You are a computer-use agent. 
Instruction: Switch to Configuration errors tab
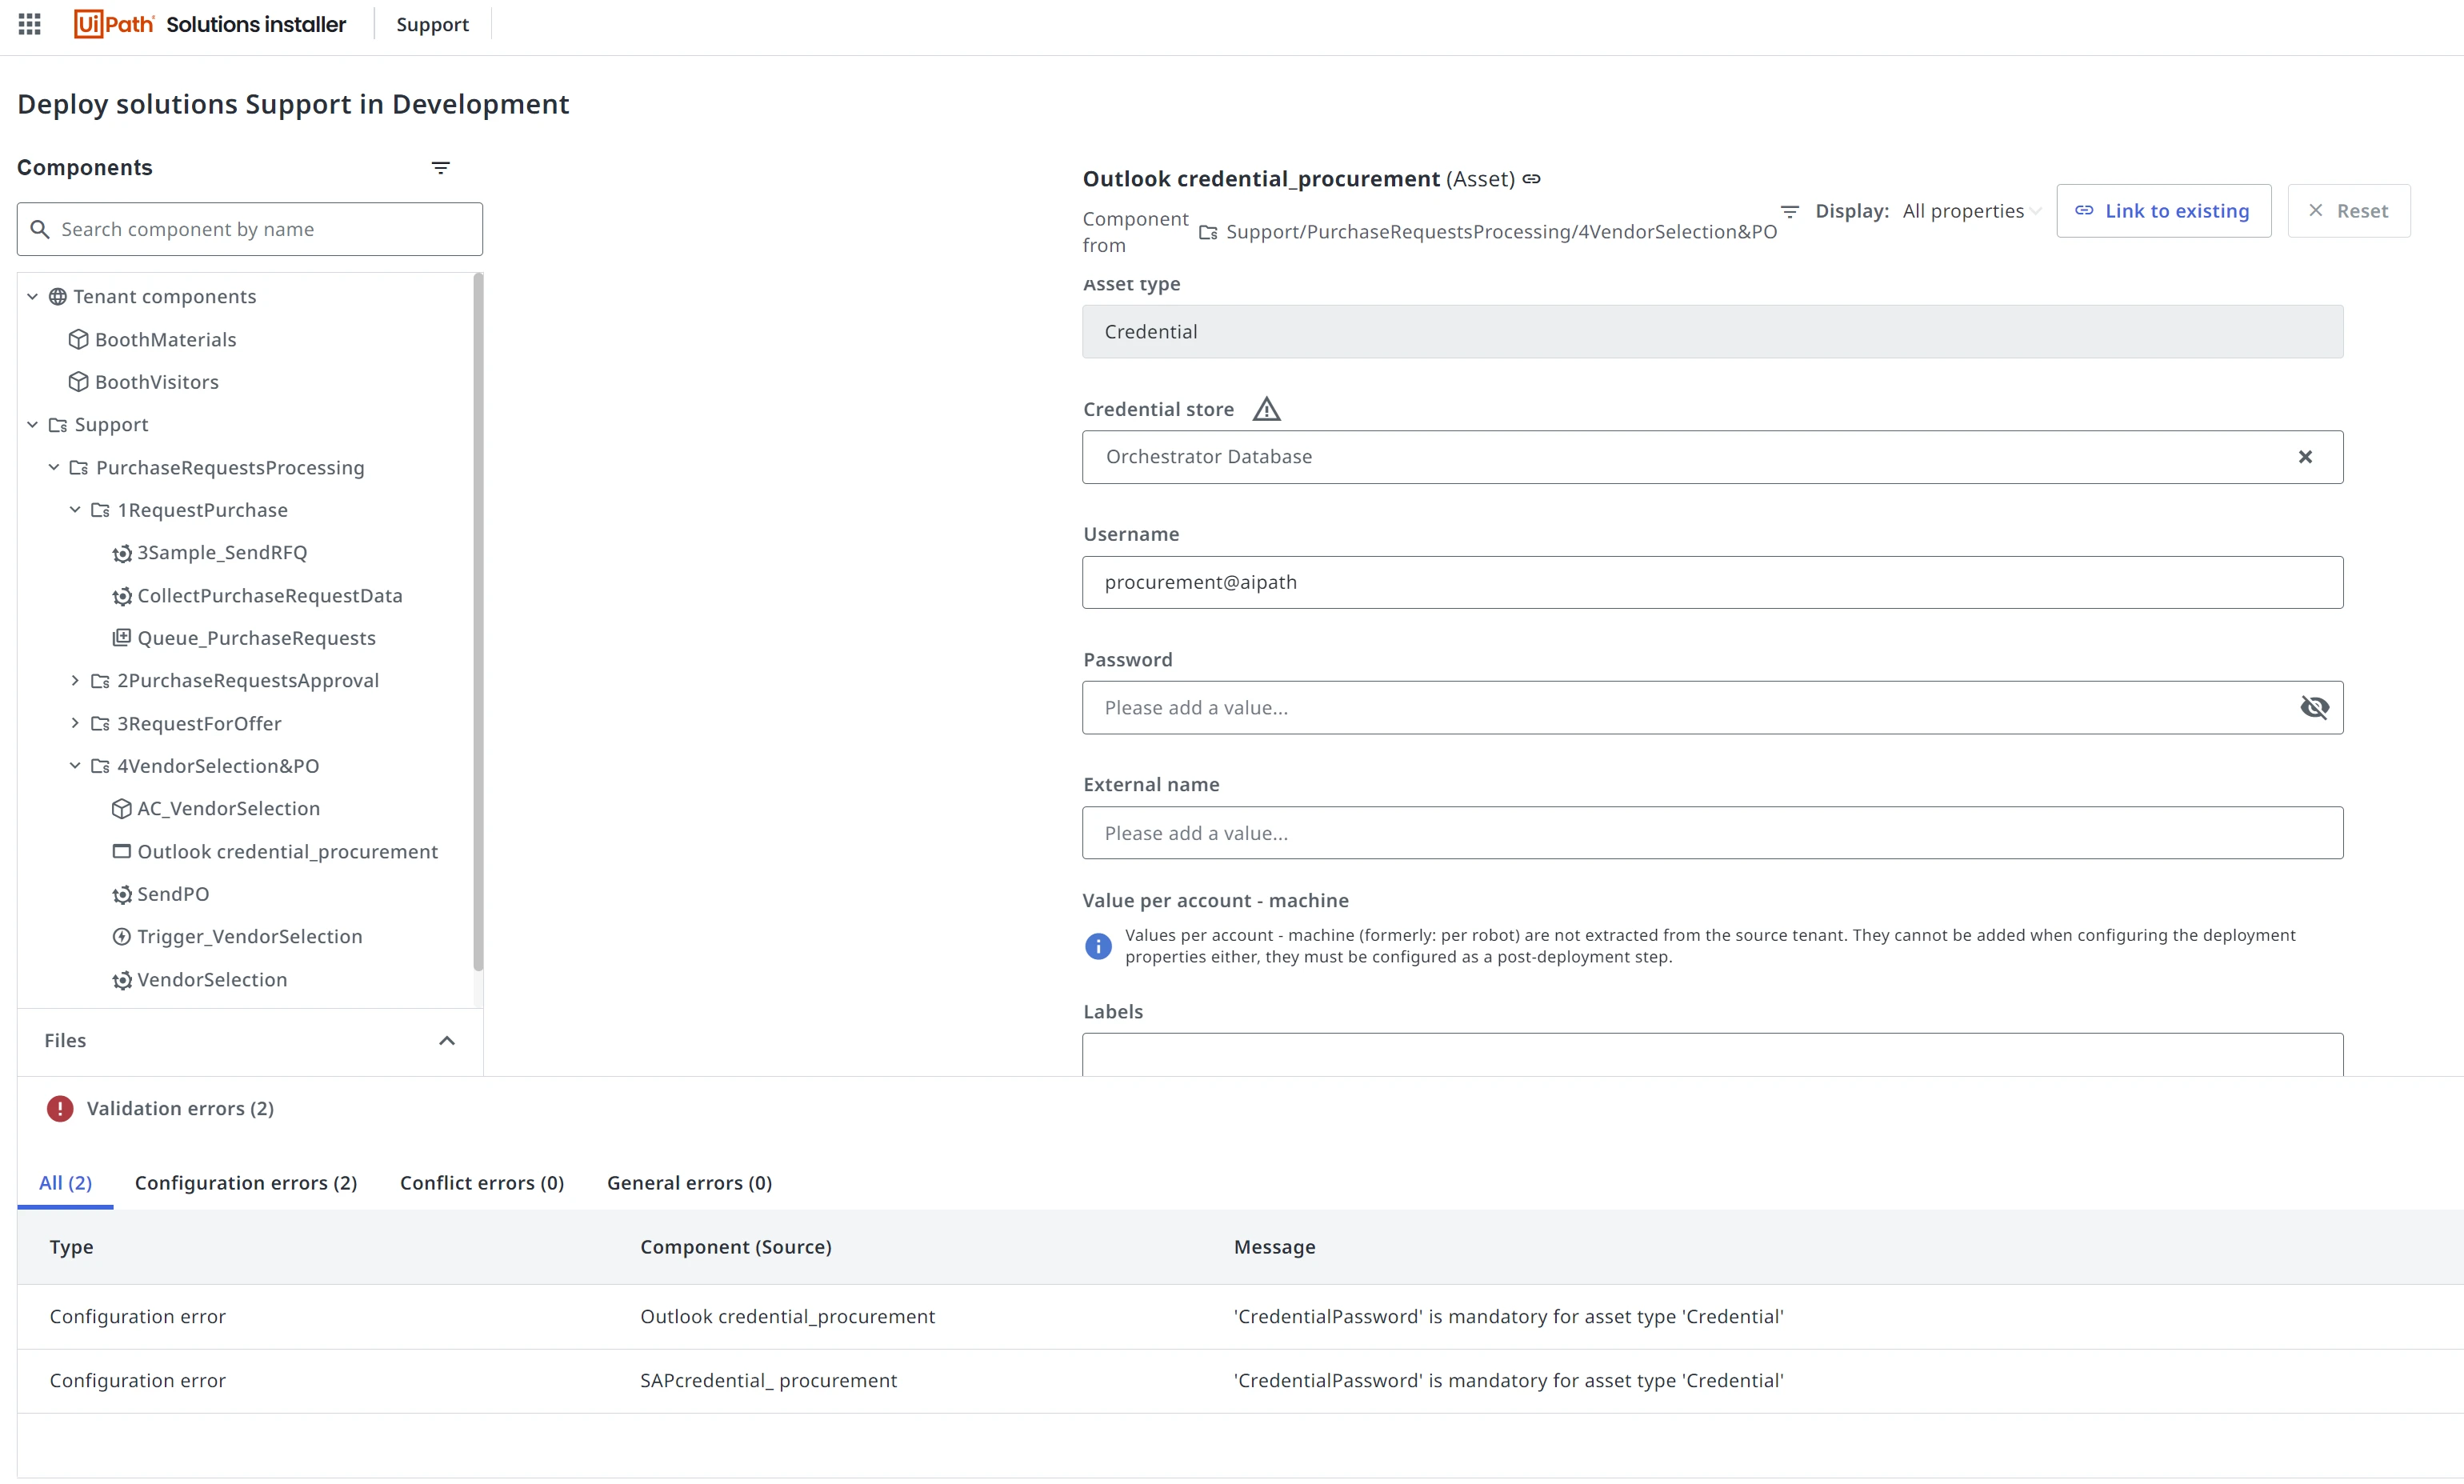[246, 1183]
